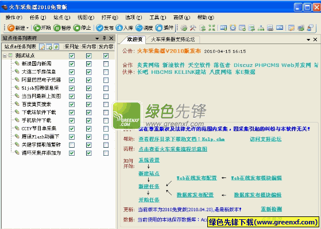The width and height of the screenshot is (321, 229).
Task: Click the alarm clock timer icon
Action: [233, 27]
